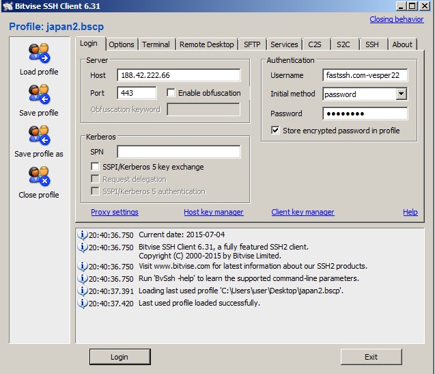Click info icon beside 'loaded successfully' entry

pos(83,303)
